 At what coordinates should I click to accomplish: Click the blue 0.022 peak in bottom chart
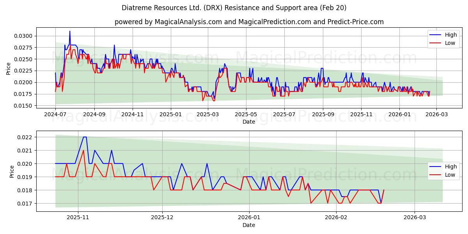coord(85,137)
